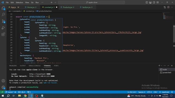Open the Explorer view in activity bar
Image resolution: width=175 pixels, height=98 pixels.
[x=3, y=8]
